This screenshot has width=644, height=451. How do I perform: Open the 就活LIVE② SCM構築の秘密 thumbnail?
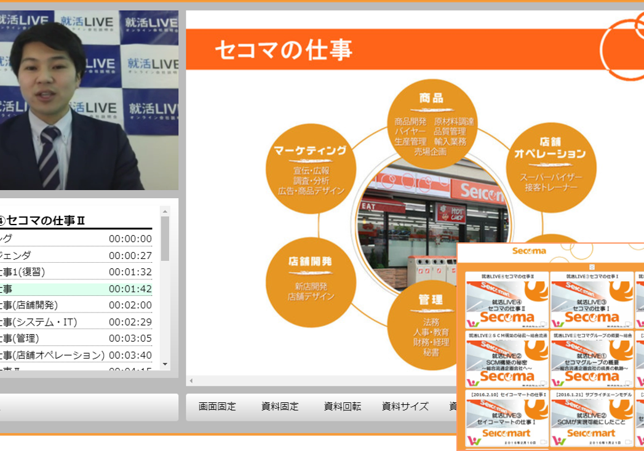coord(507,359)
